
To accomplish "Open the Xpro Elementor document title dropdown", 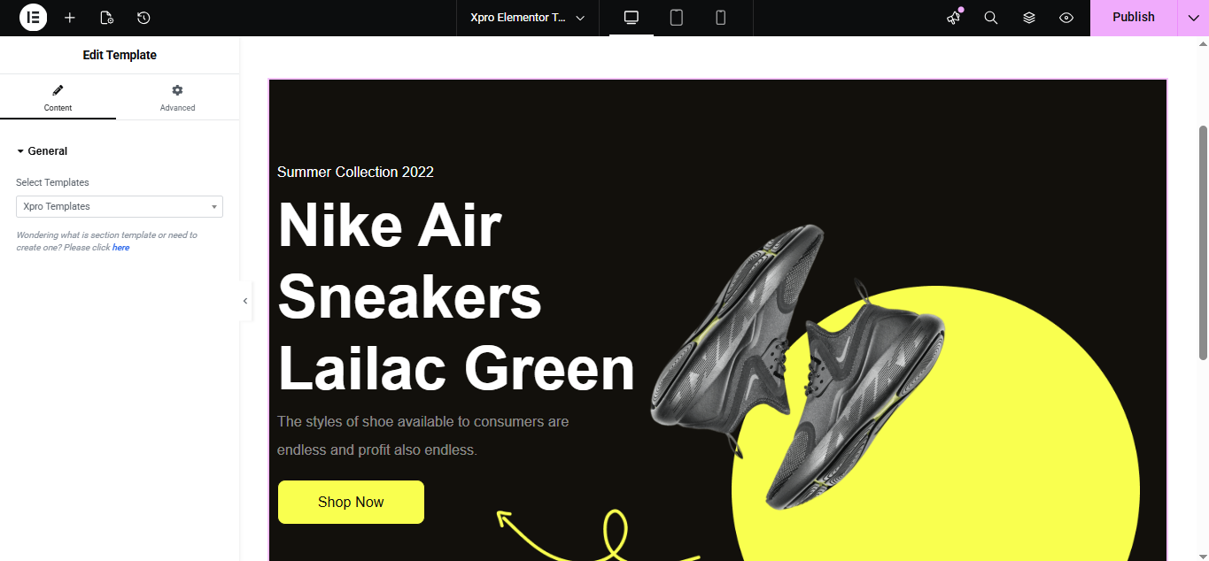I will 528,18.
